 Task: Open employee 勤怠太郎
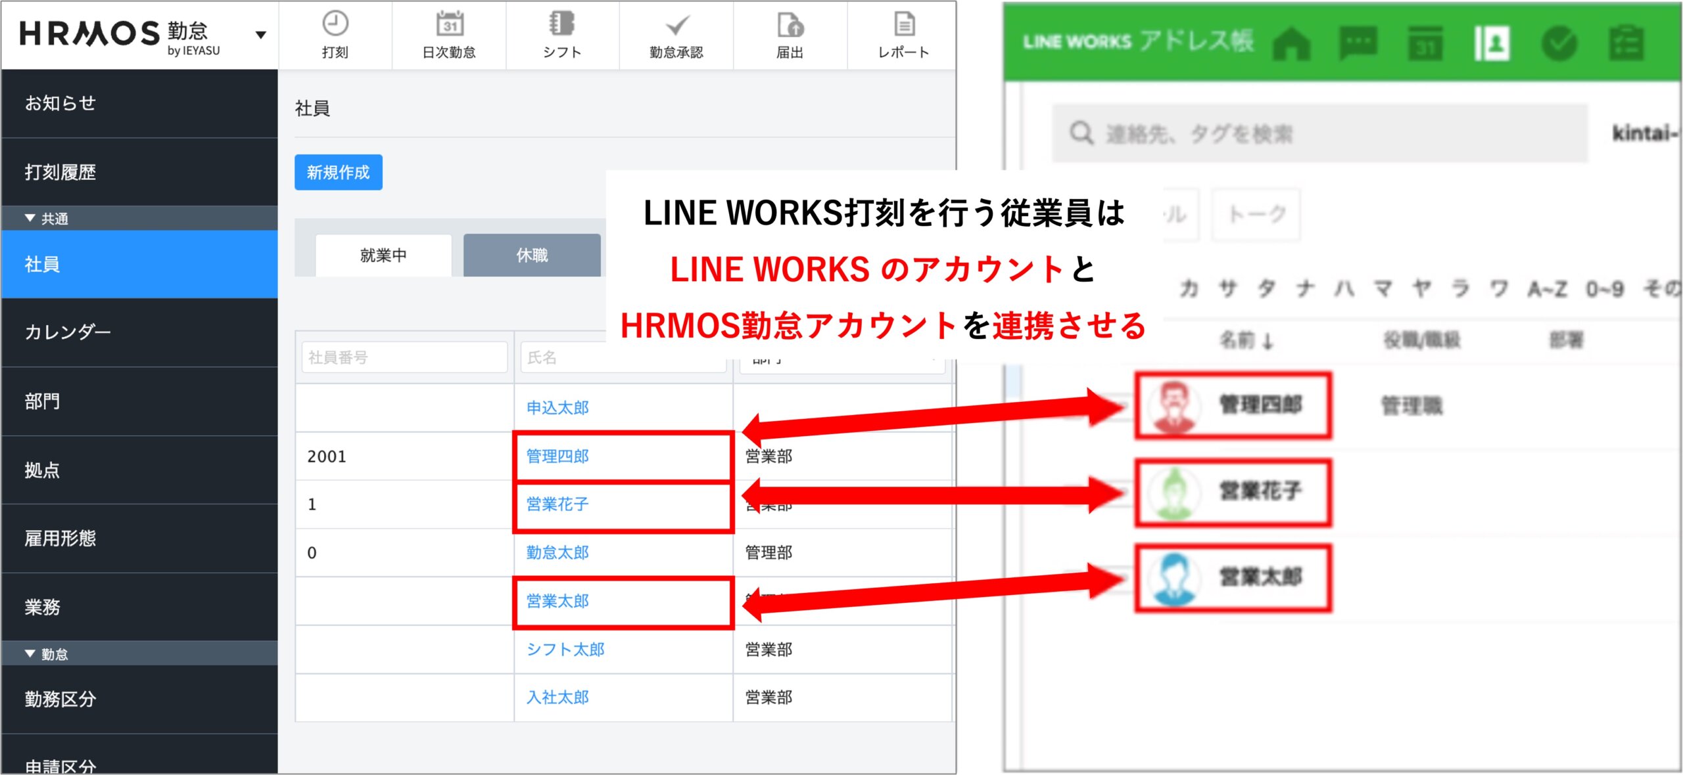point(557,553)
